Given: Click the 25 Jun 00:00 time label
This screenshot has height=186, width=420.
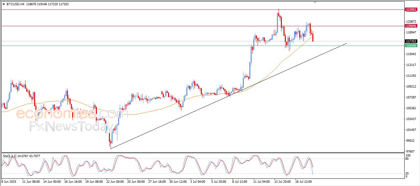Looking at the screenshot, I should (136, 181).
